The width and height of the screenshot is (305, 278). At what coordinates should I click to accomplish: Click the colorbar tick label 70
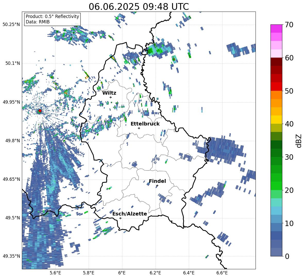coord(289,25)
